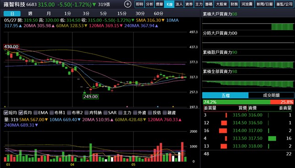Click the 249.00 low price label
The height and width of the screenshot is (168, 295).
point(91,97)
